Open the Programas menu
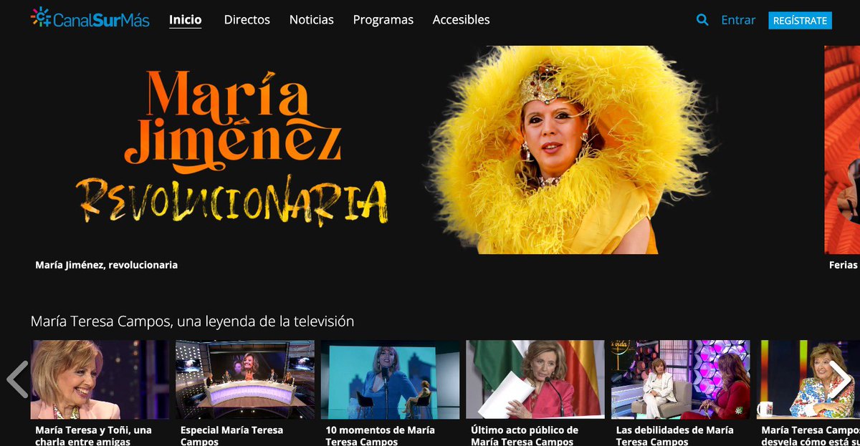The height and width of the screenshot is (446, 860). click(383, 20)
